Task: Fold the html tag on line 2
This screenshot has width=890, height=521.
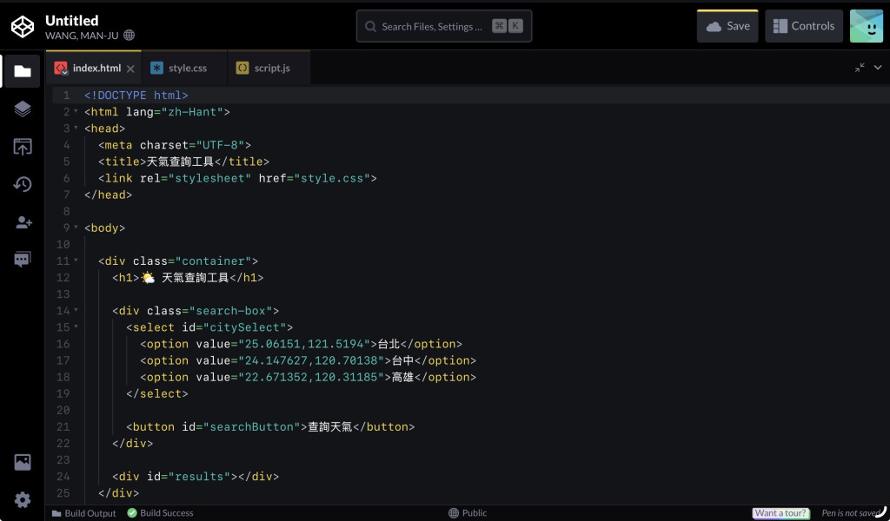Action: coord(76,111)
